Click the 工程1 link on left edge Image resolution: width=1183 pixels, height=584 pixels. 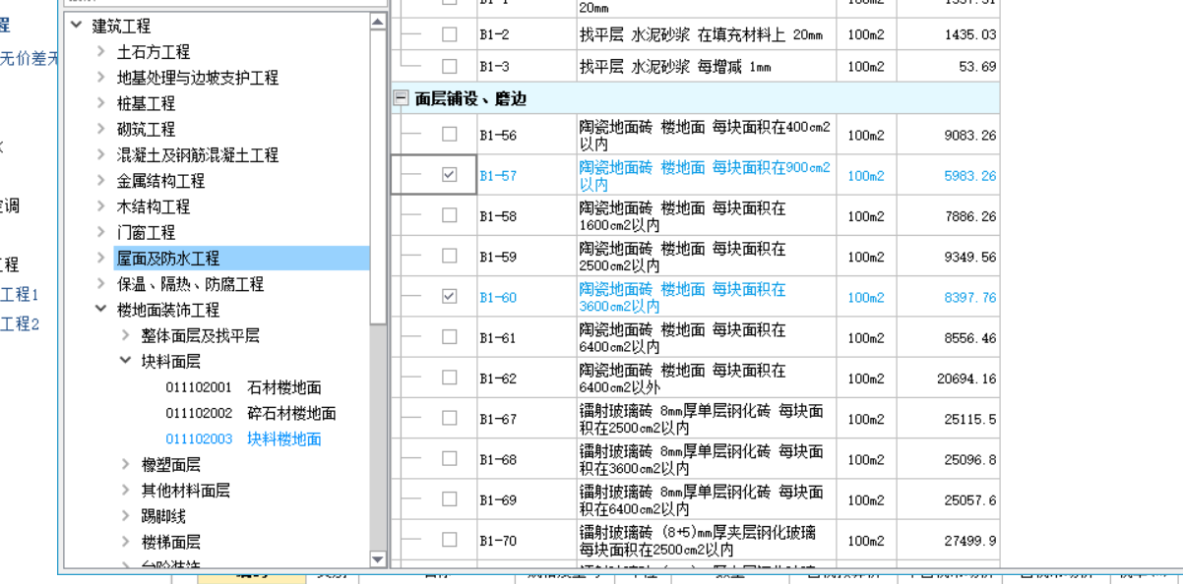(x=19, y=294)
